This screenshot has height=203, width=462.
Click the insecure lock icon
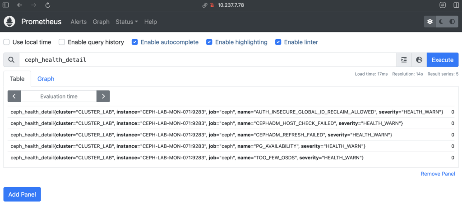click(x=212, y=5)
